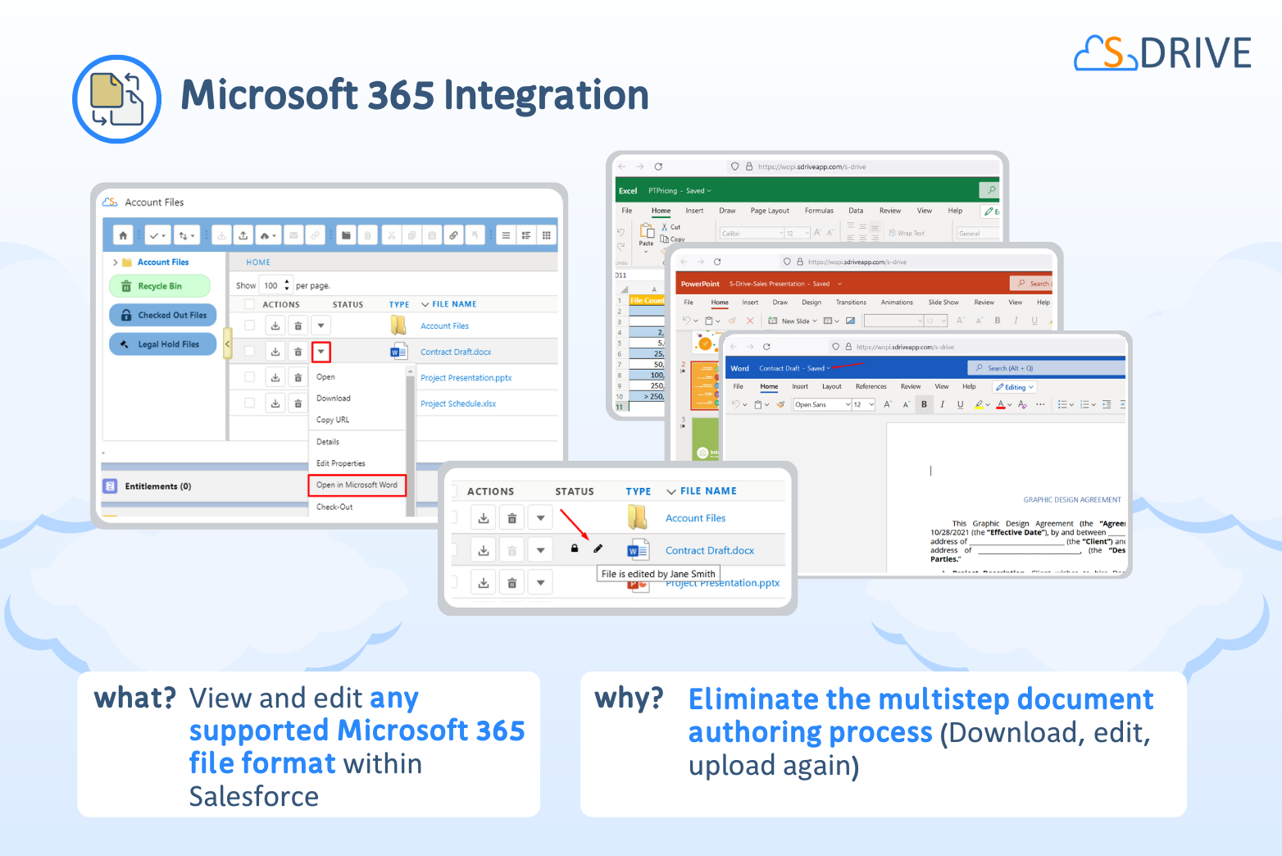
Task: Click the lock status icon for Contract Draft
Action: (575, 549)
